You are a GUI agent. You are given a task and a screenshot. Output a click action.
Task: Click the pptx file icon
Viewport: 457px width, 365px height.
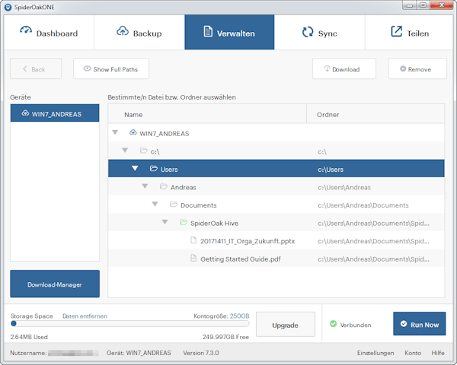pyautogui.click(x=193, y=240)
